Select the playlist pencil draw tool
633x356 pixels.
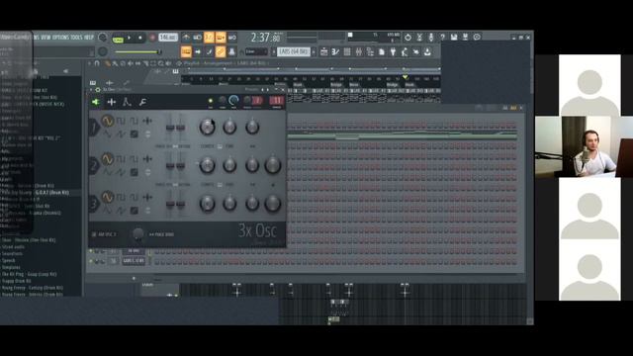click(108, 63)
